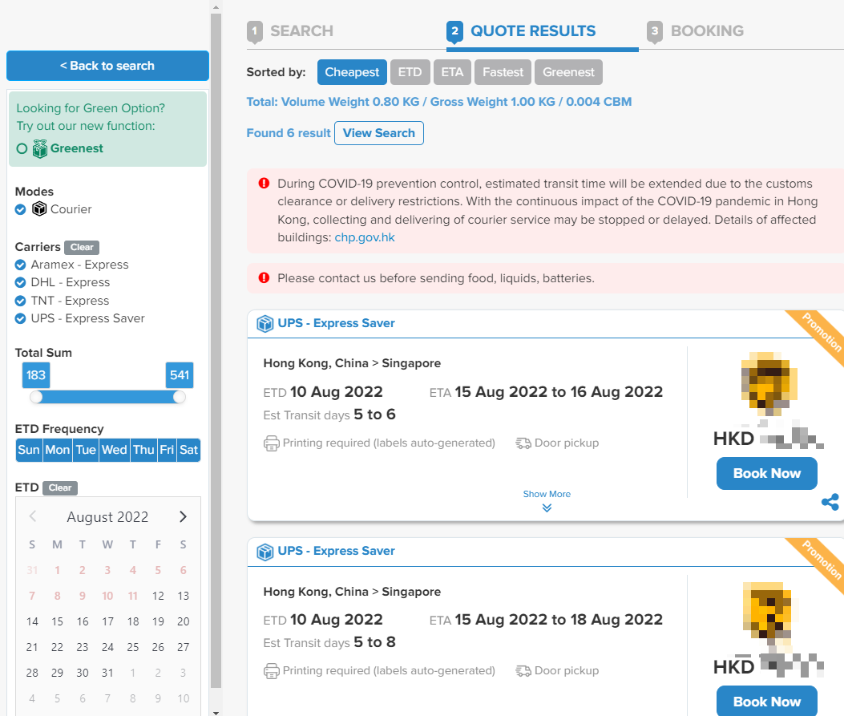Sort results by Cheapest
Image resolution: width=844 pixels, height=716 pixels.
click(x=352, y=72)
